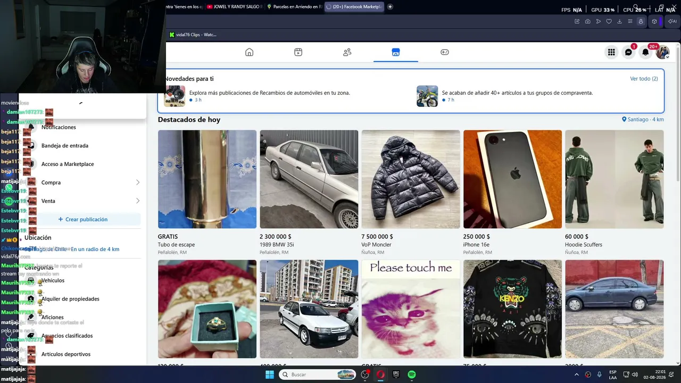The height and width of the screenshot is (383, 681).
Task: Open the Kenzo sweater listing photo
Action: coord(512,309)
